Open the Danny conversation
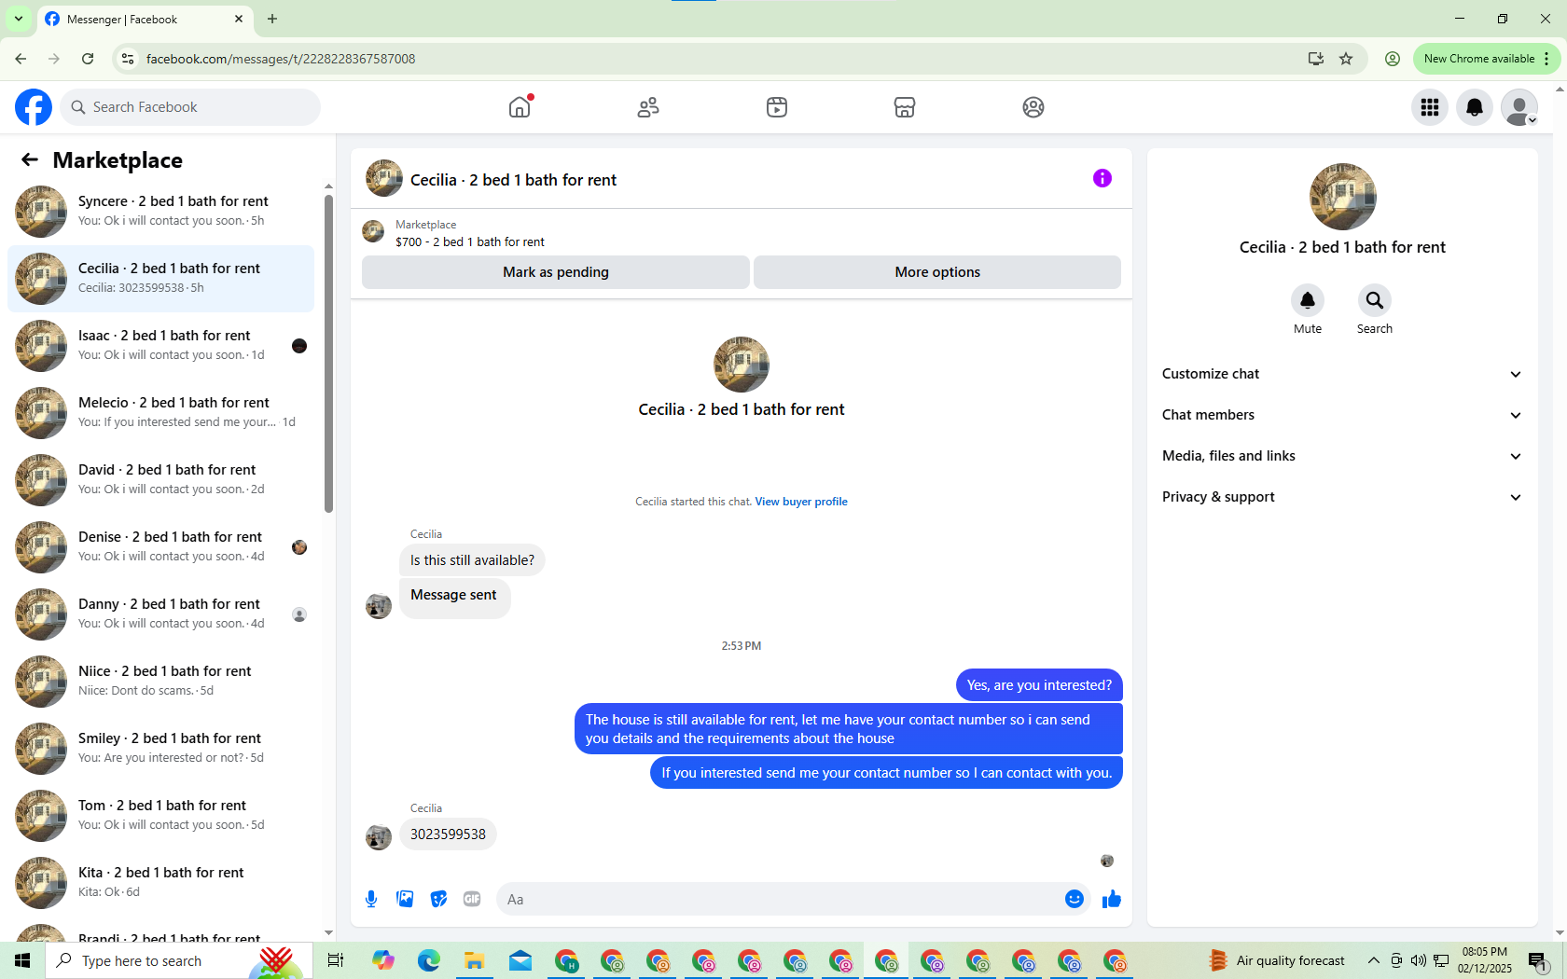This screenshot has height=979, width=1567. (x=160, y=614)
